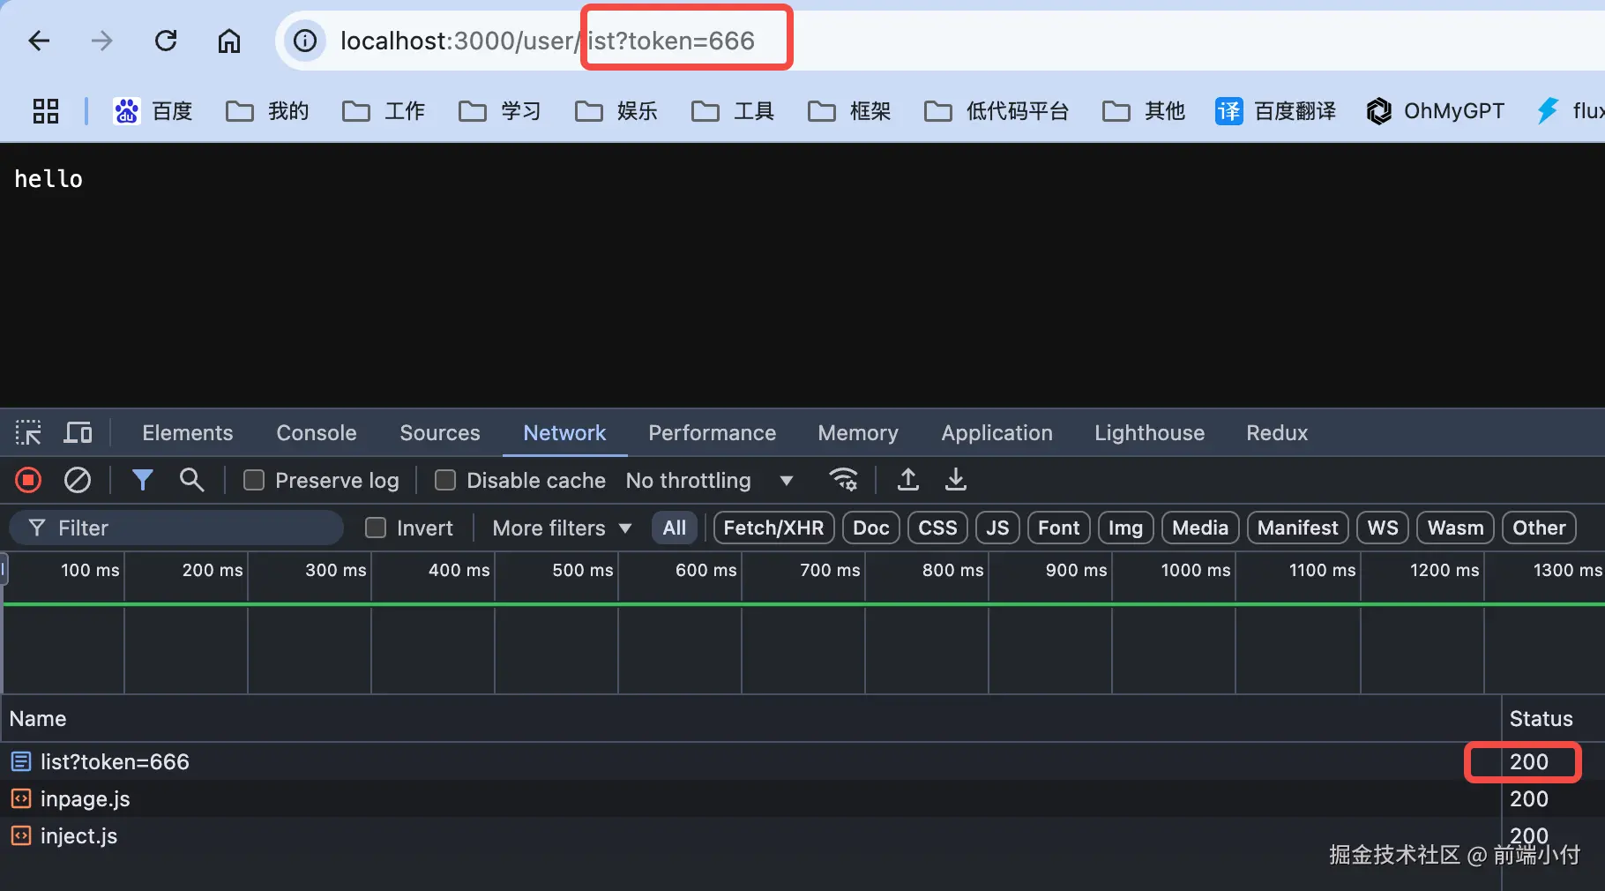This screenshot has height=891, width=1605.
Task: Activate the inspect element picker
Action: click(x=28, y=433)
